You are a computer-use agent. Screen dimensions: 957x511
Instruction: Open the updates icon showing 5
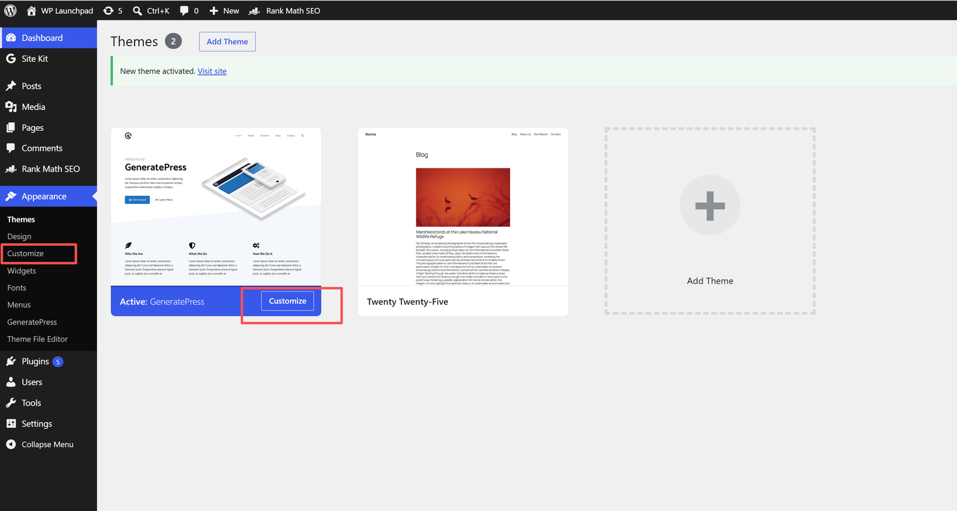108,11
